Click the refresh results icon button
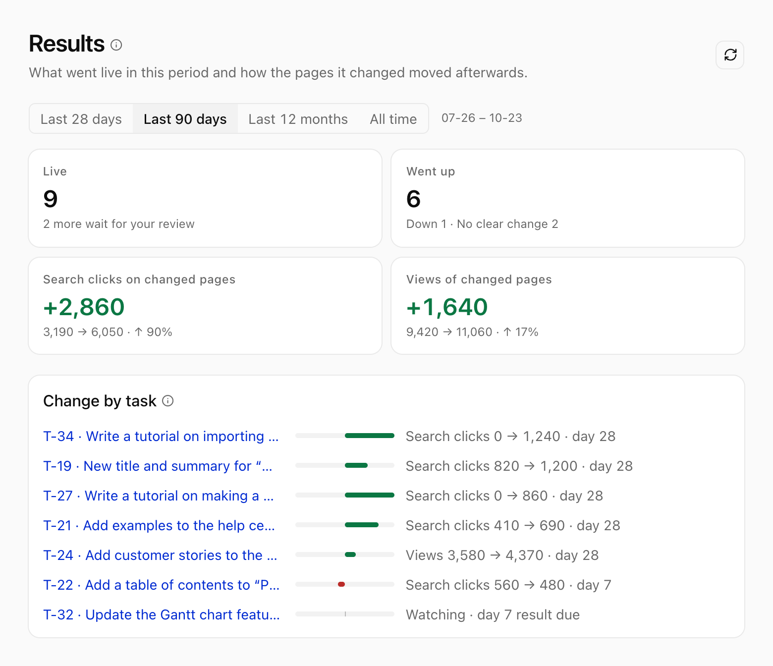The width and height of the screenshot is (773, 666). 730,55
